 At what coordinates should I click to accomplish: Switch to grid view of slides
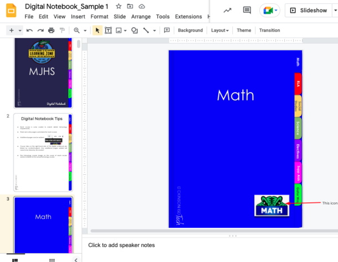(x=52, y=259)
